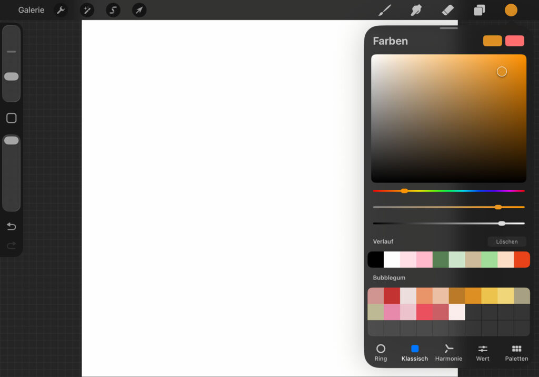Image resolution: width=539 pixels, height=377 pixels.
Task: Switch to the Paletten tab
Action: [x=516, y=353]
